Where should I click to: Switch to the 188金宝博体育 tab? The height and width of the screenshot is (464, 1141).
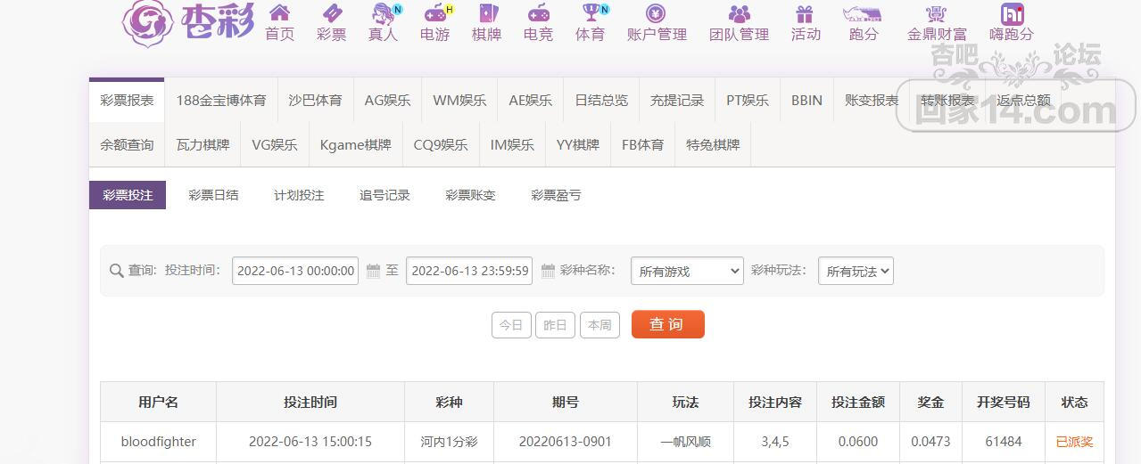pyautogui.click(x=221, y=101)
